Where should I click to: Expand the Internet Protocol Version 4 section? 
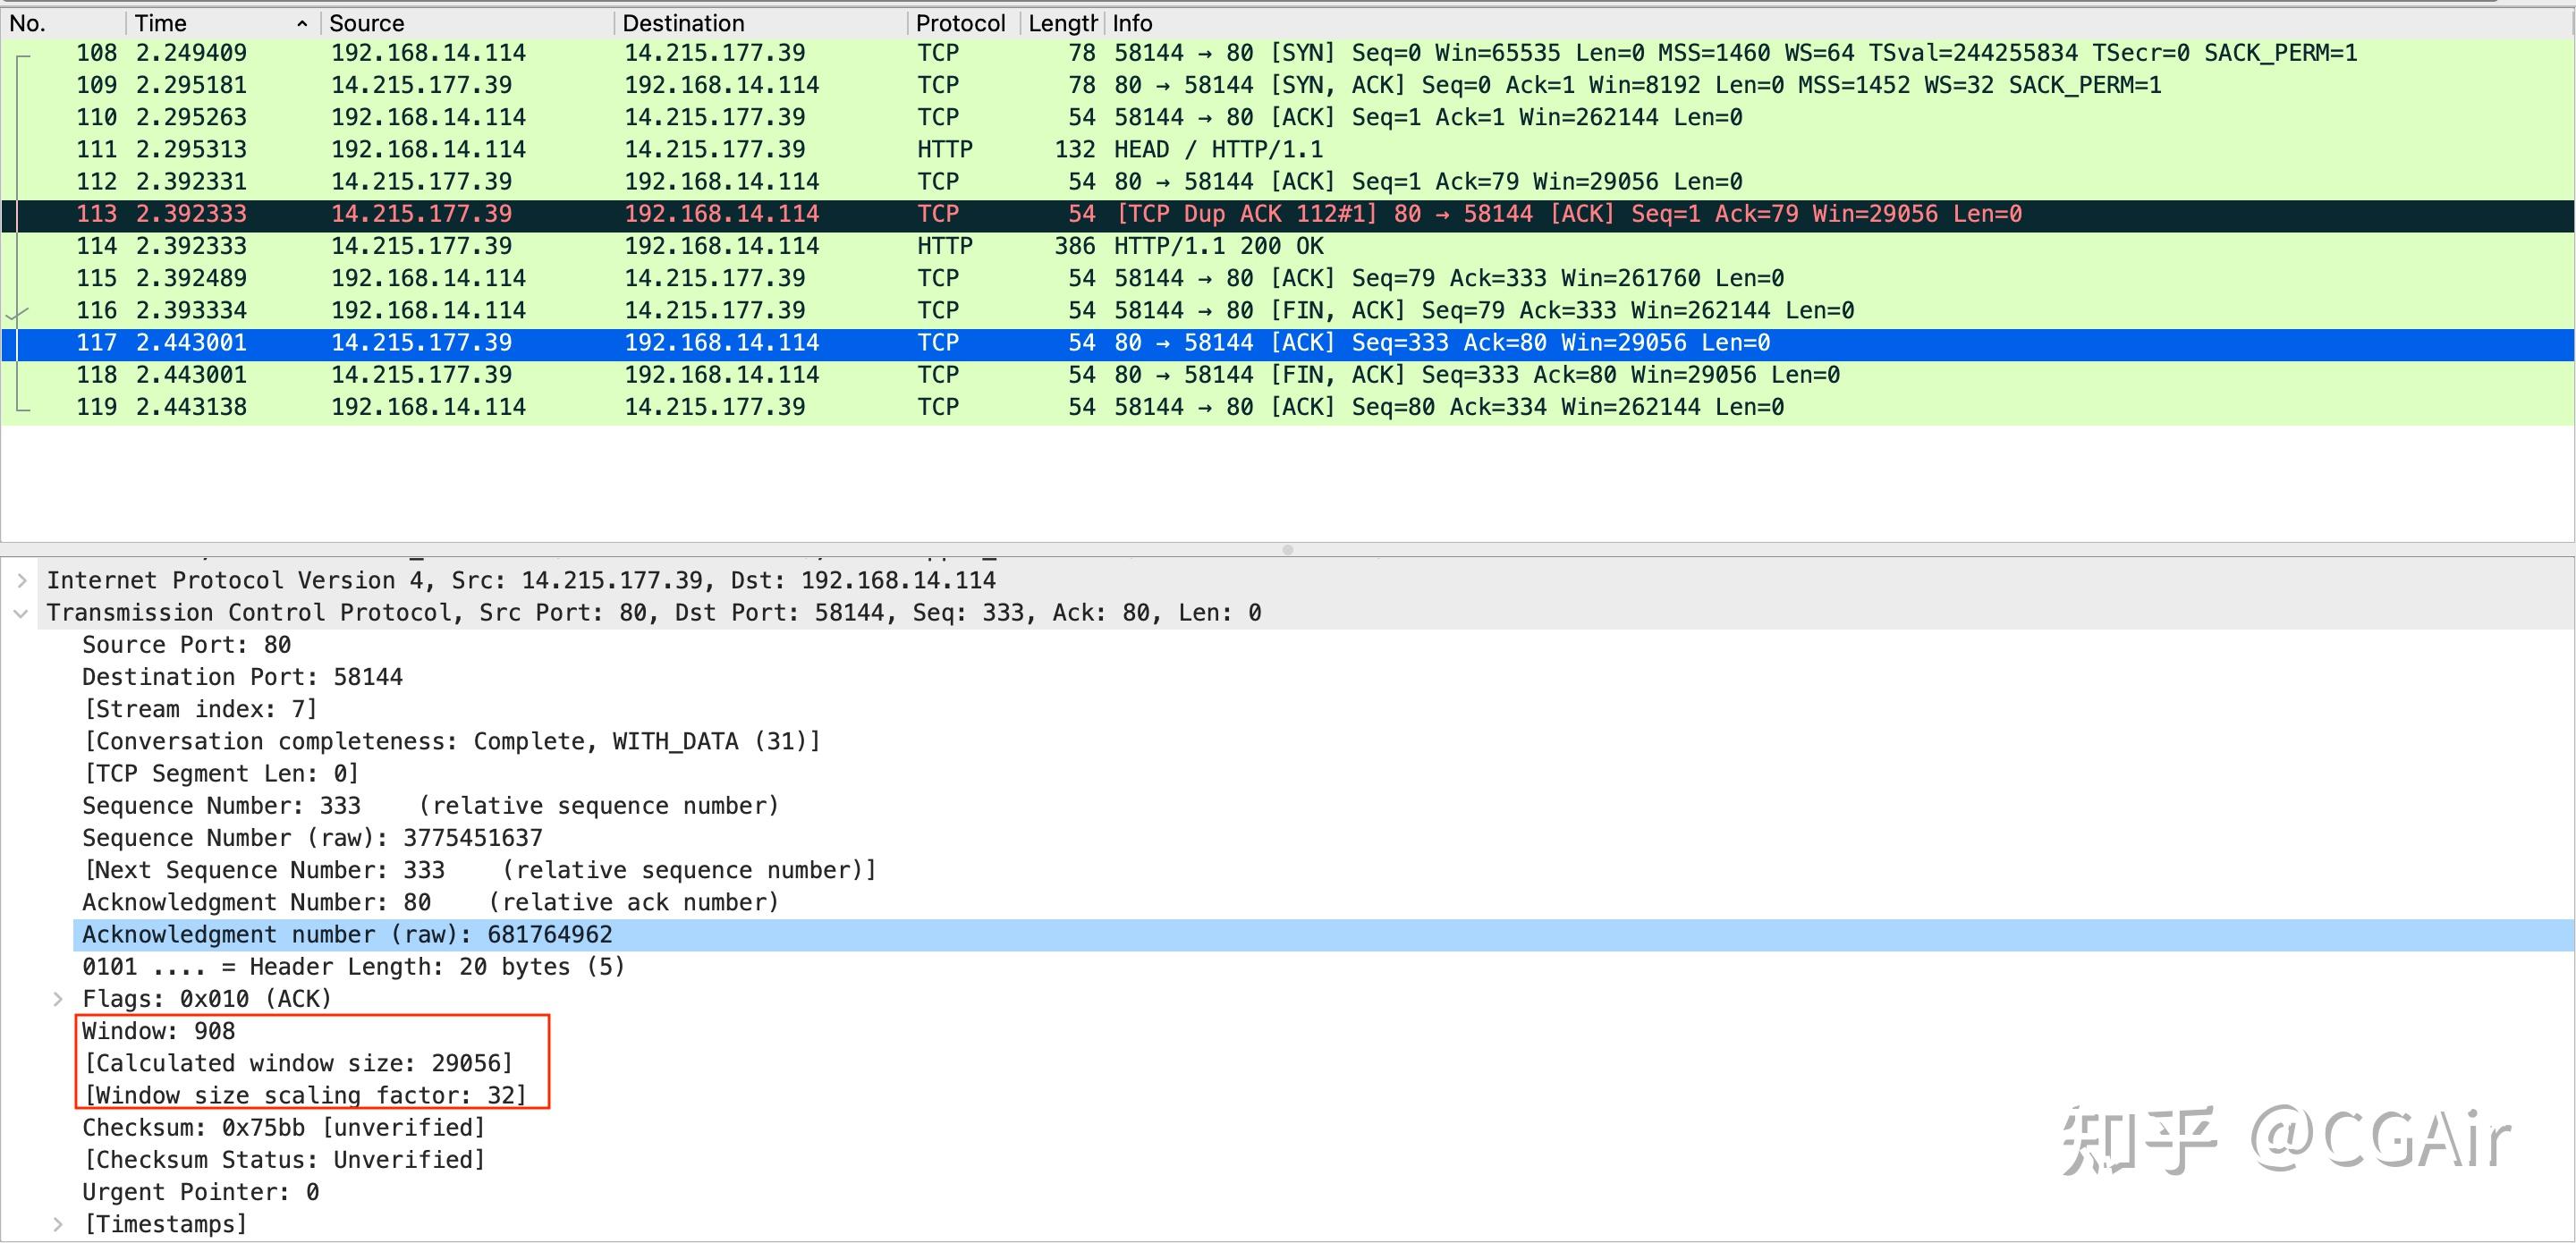(23, 580)
